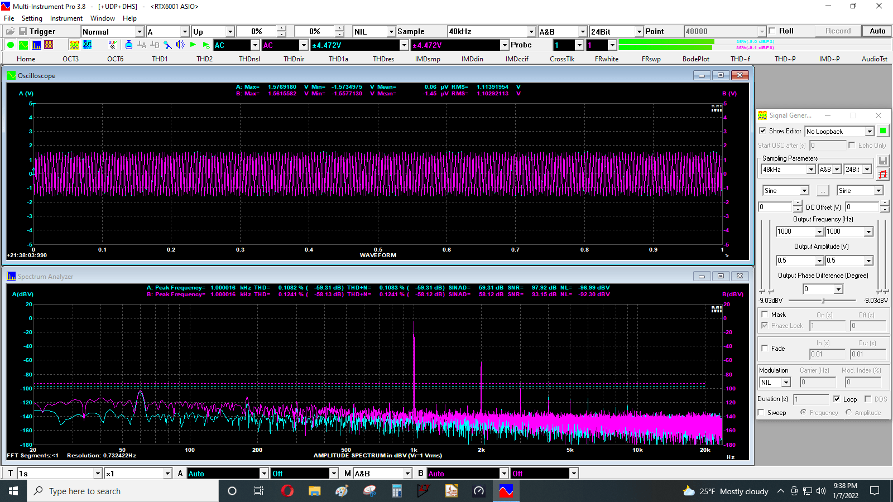Open the Oscilloscope instrument icon
The width and height of the screenshot is (893, 502).
[23, 45]
